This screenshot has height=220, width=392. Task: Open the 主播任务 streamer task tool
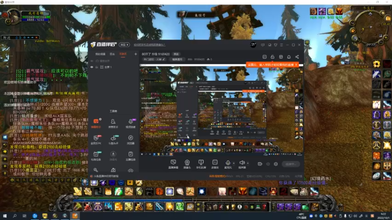tap(130, 155)
